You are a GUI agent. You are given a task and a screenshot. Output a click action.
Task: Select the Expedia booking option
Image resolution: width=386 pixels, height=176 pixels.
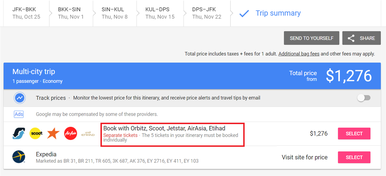click(x=354, y=157)
